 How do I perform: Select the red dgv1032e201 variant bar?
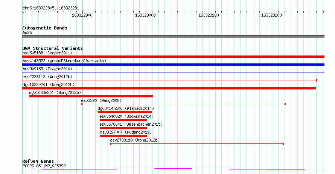[169, 88]
